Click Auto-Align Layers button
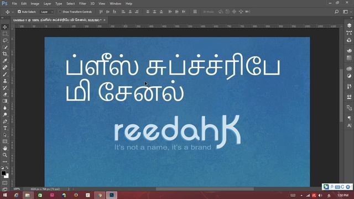The width and height of the screenshot is (354, 199). point(195,12)
